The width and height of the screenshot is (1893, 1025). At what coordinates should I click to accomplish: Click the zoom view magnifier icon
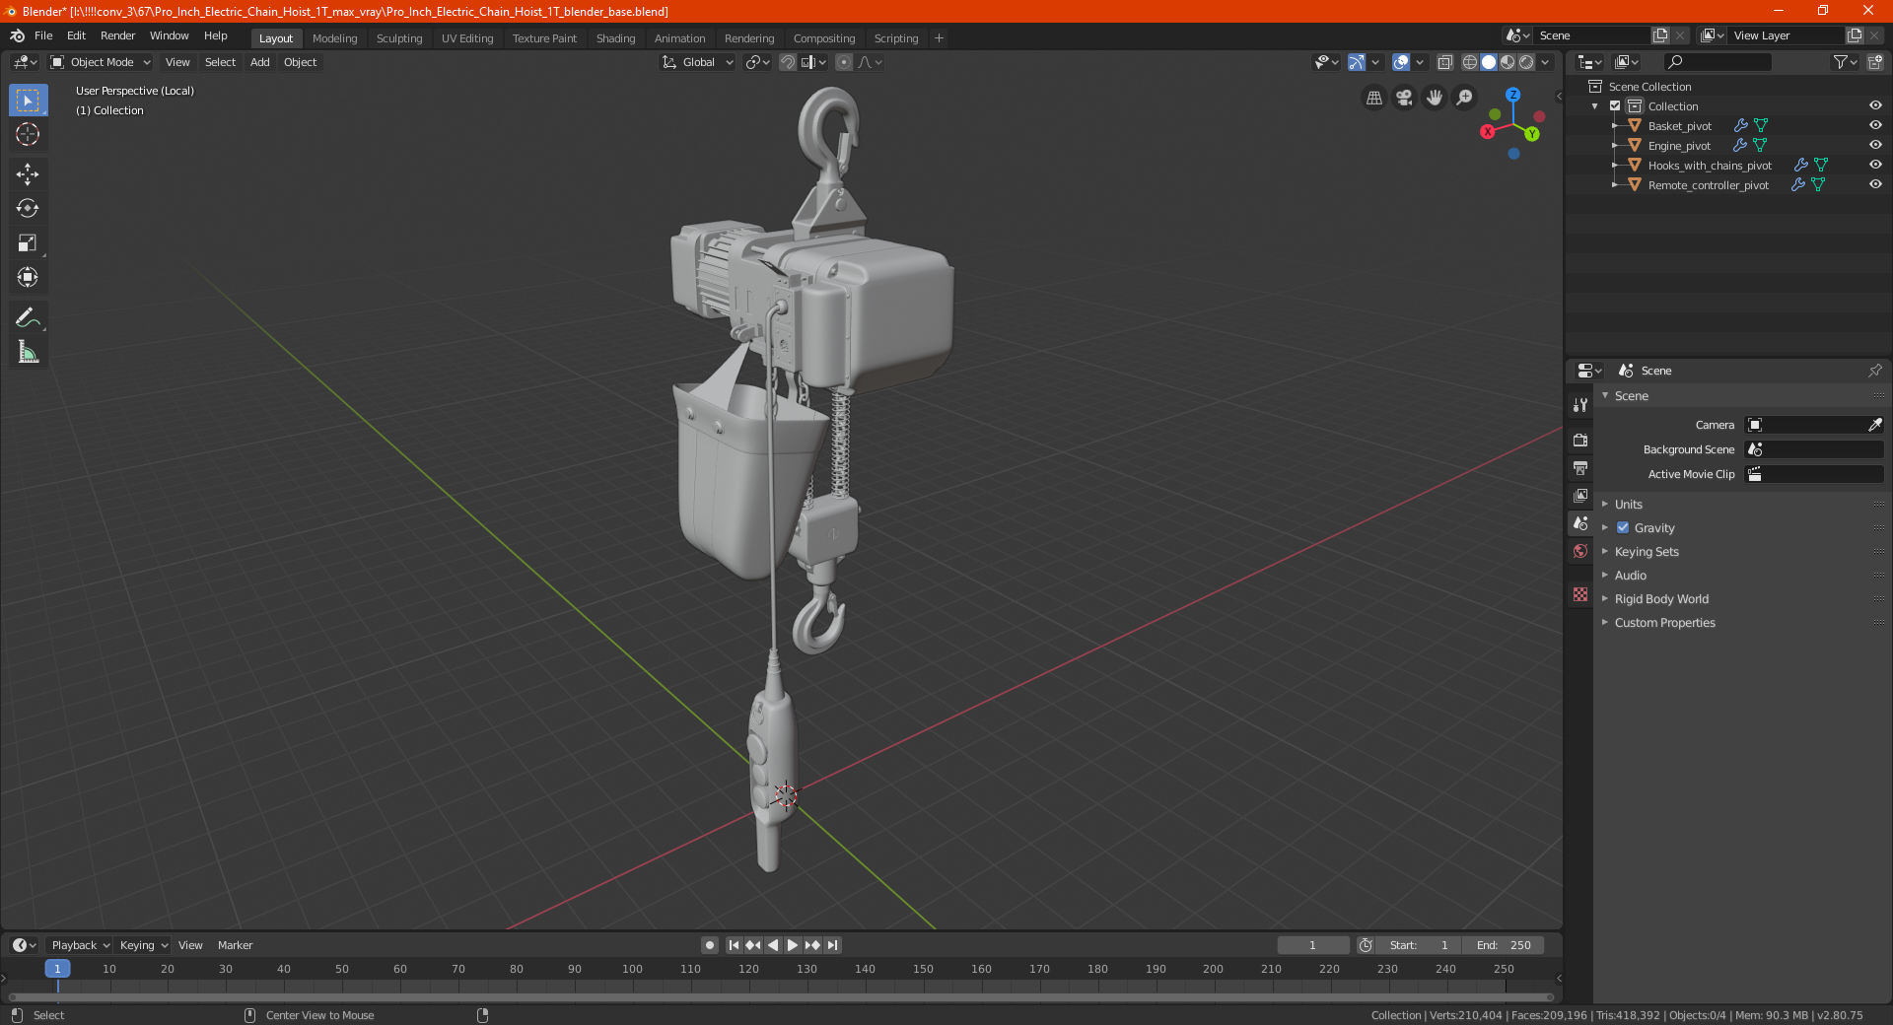tap(1465, 98)
